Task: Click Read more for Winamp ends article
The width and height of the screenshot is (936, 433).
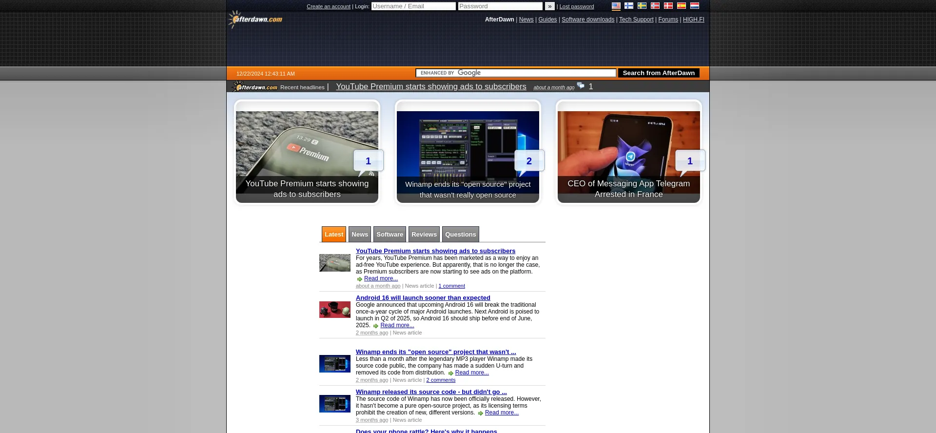Action: tap(472, 373)
